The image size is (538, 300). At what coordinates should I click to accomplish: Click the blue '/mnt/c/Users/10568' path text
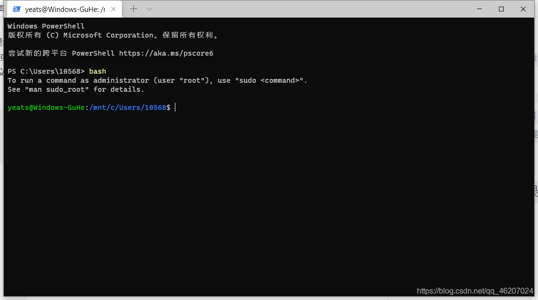click(x=128, y=107)
